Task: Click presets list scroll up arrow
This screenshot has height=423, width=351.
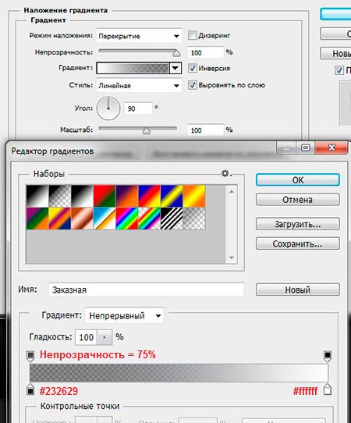Action: click(232, 191)
